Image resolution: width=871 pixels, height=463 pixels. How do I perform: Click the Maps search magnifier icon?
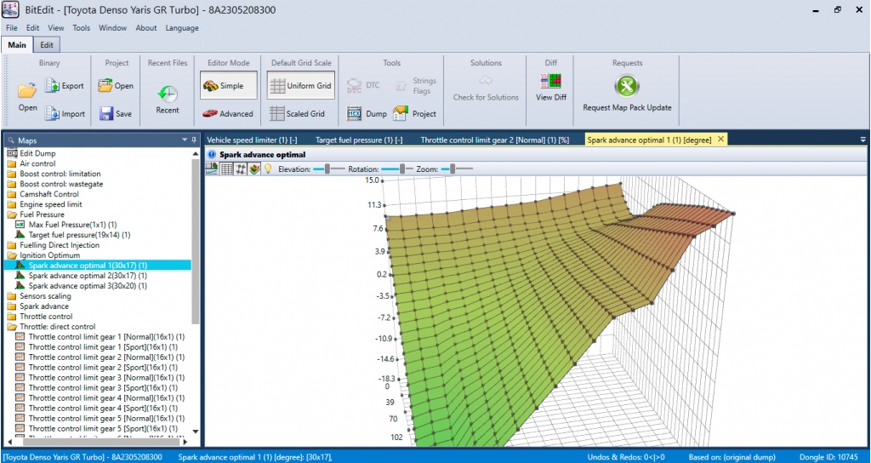tap(12, 140)
